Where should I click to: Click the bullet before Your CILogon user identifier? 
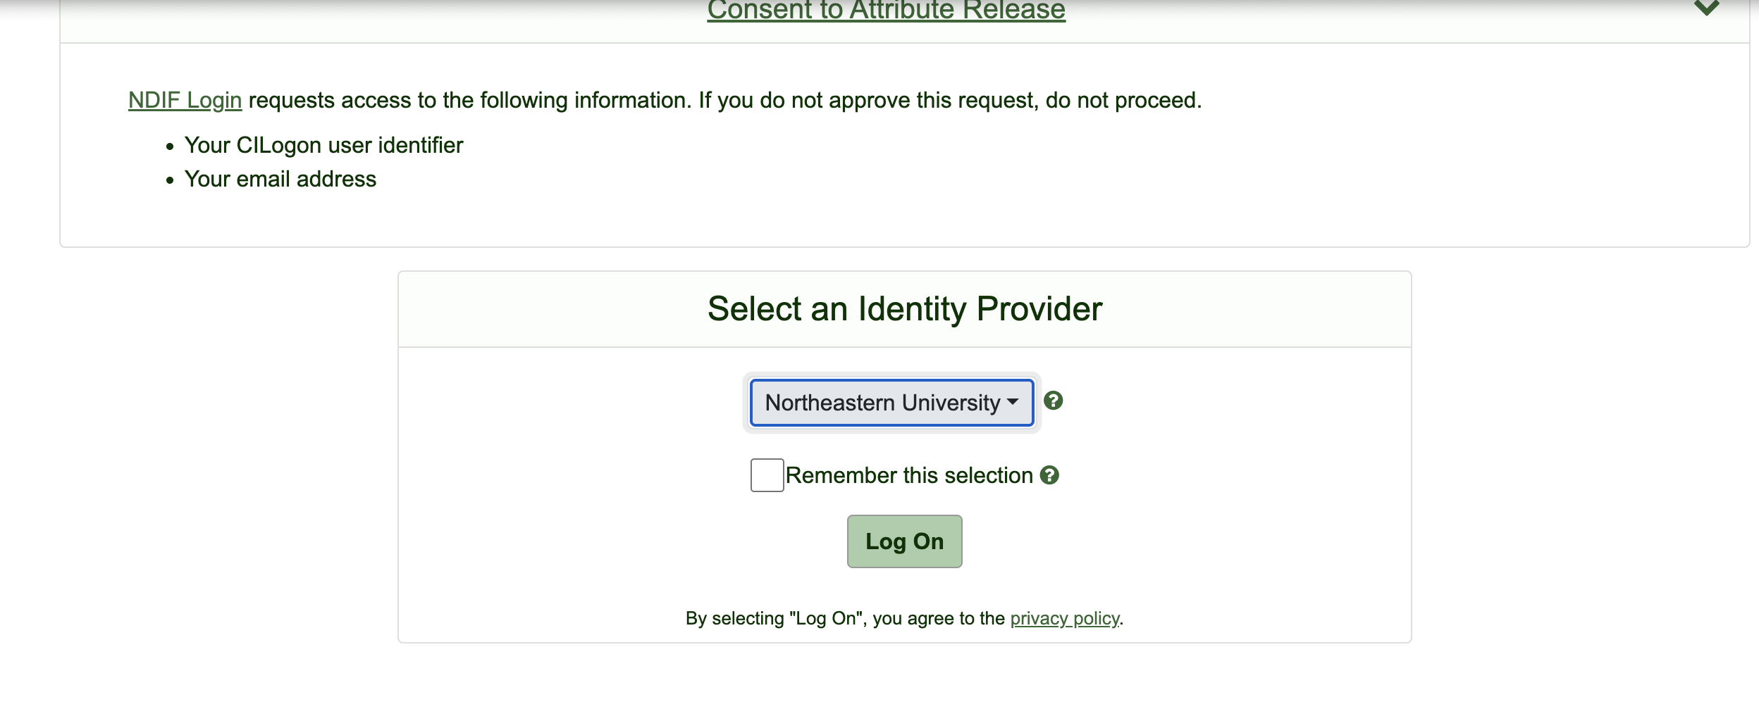point(170,147)
